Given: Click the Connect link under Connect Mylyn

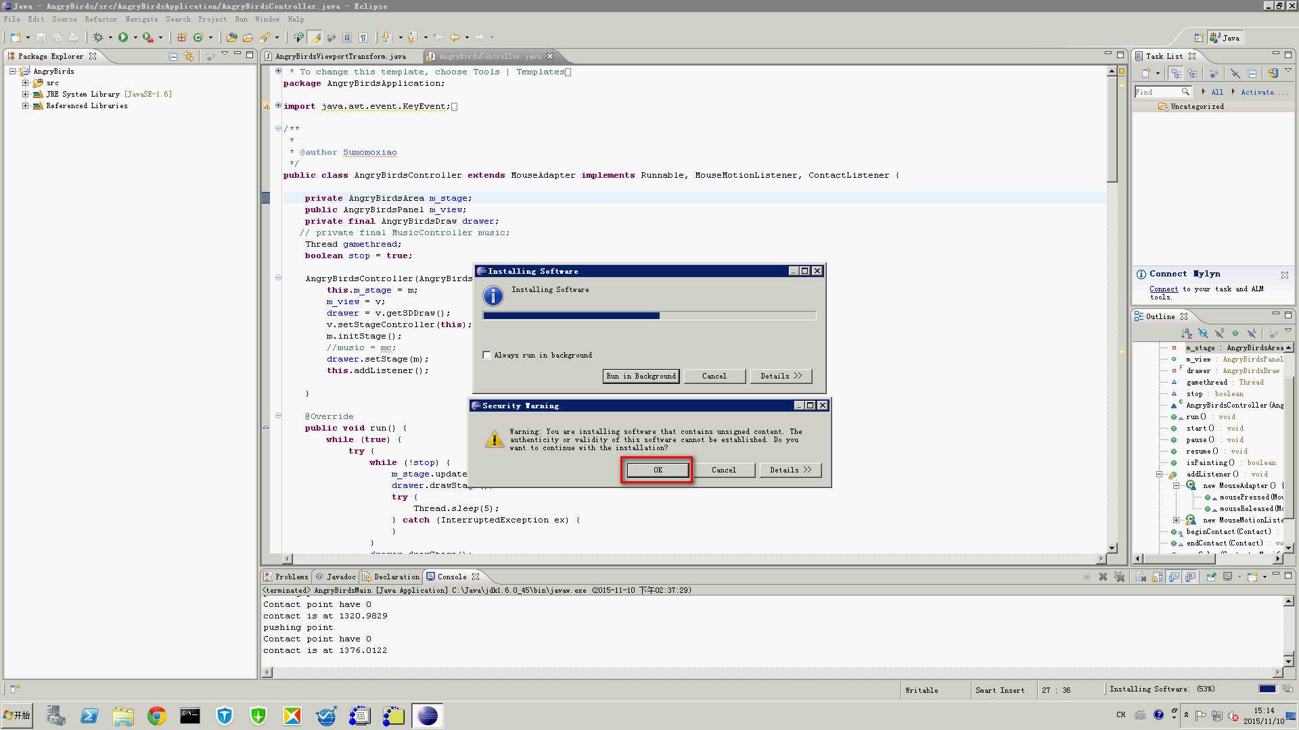Looking at the screenshot, I should click(x=1163, y=289).
